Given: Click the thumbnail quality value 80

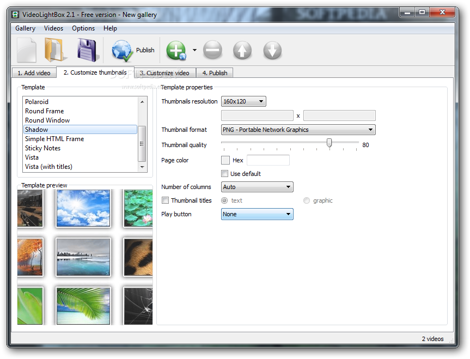Looking at the screenshot, I should 365,145.
